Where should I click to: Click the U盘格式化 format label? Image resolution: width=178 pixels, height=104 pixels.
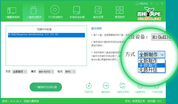140,92
